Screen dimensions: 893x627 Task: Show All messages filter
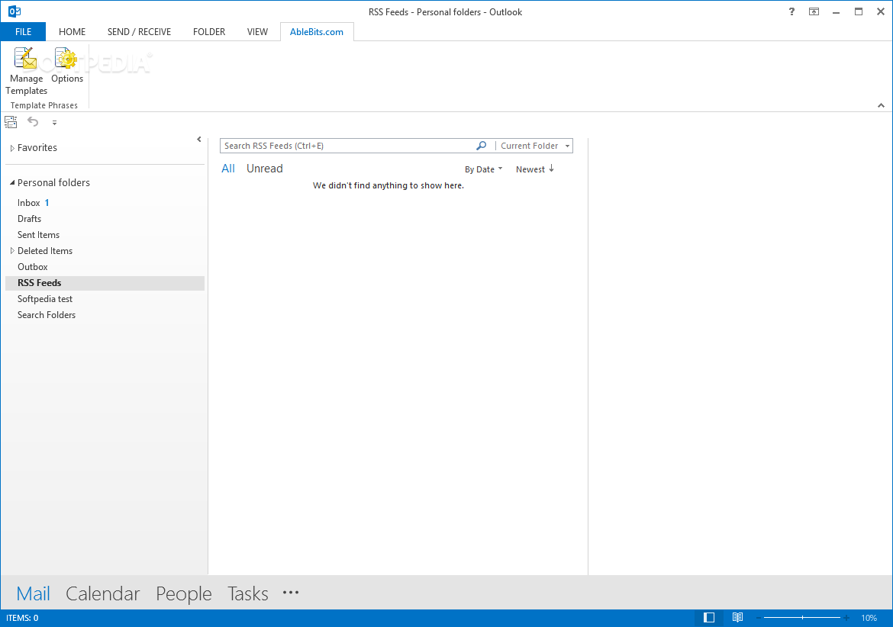pyautogui.click(x=227, y=169)
